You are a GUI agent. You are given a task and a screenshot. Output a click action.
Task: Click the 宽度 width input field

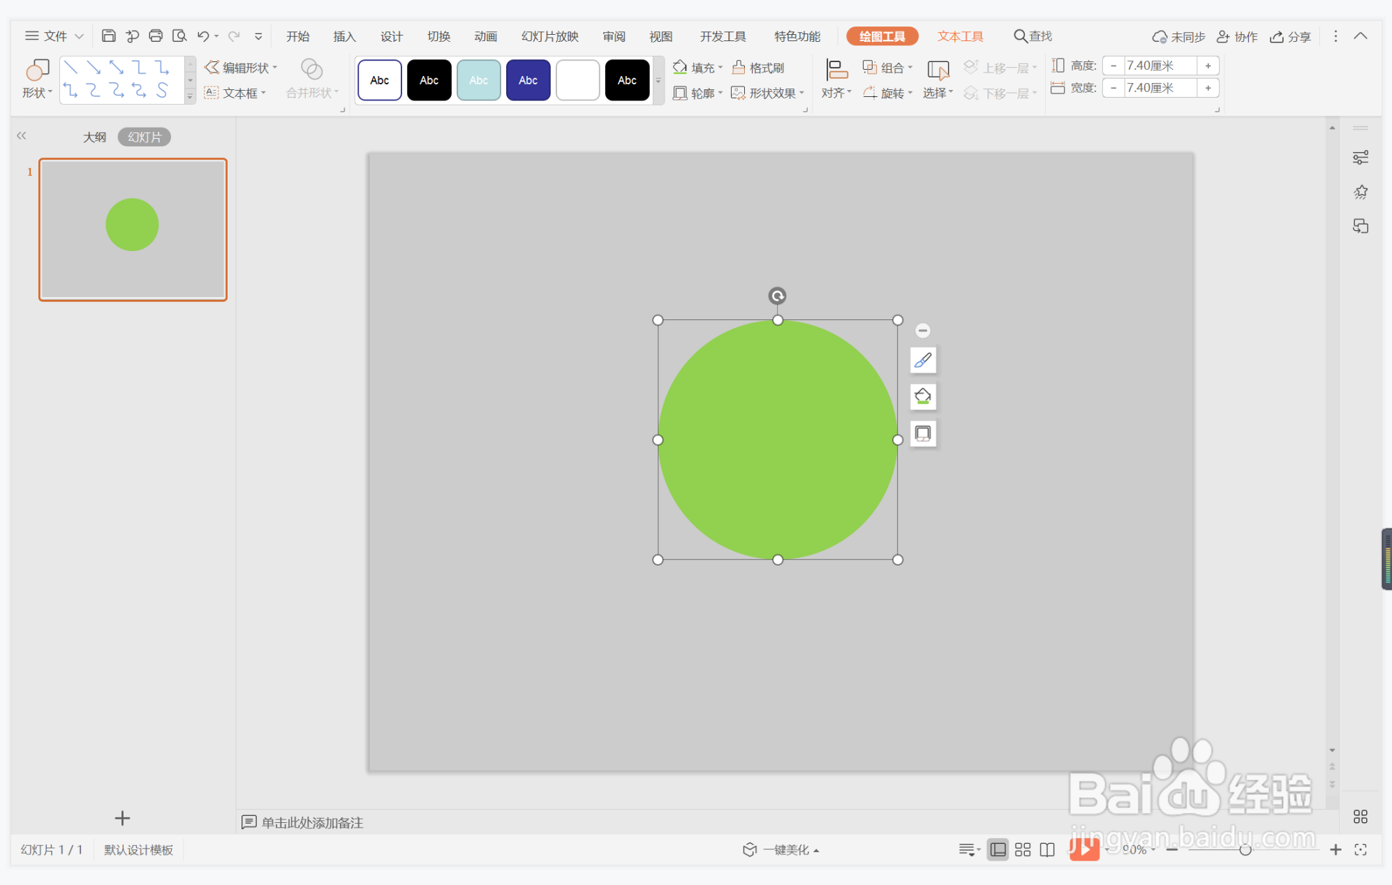tap(1160, 88)
